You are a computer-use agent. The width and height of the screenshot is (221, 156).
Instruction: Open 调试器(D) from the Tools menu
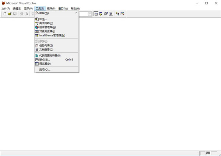56,64
